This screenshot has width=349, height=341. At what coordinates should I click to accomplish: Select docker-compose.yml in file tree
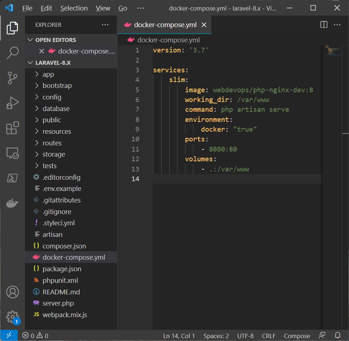tap(71, 257)
